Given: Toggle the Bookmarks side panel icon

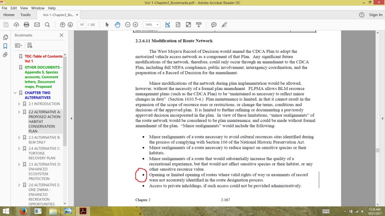Looking at the screenshot, I should 5,46.
